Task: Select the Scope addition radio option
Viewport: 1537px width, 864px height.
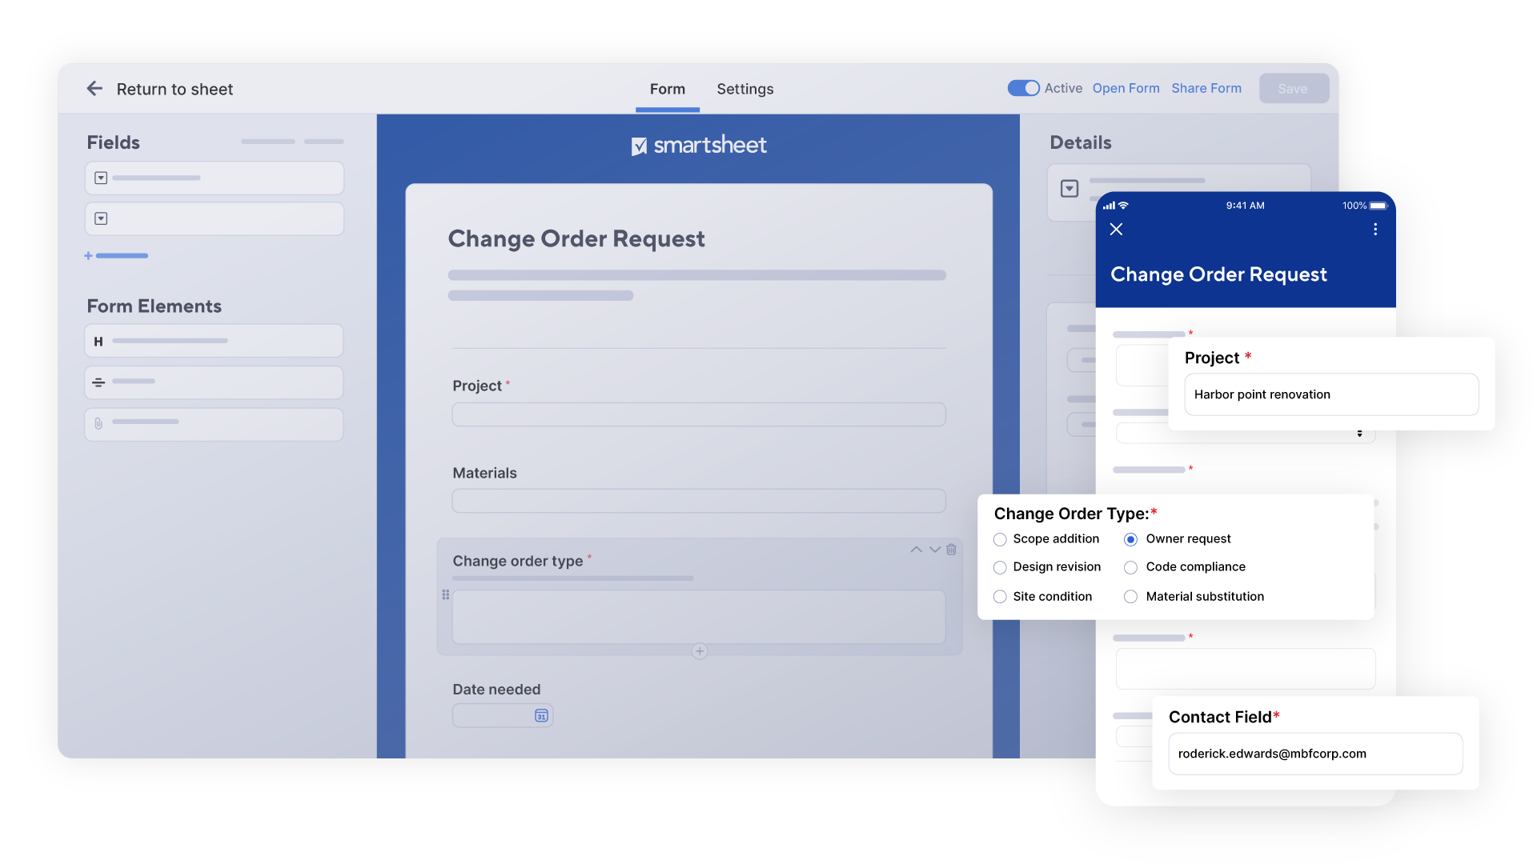Action: 1000,540
